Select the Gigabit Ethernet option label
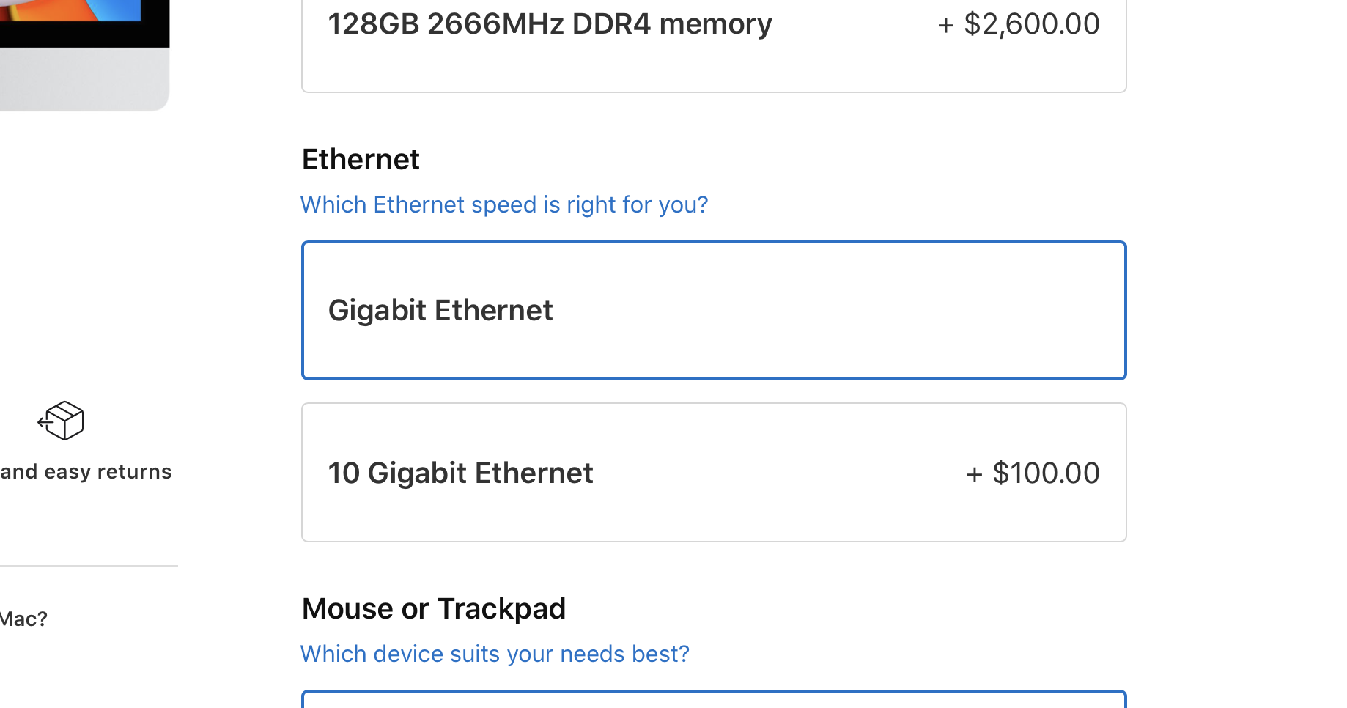1347x708 pixels. tap(440, 311)
